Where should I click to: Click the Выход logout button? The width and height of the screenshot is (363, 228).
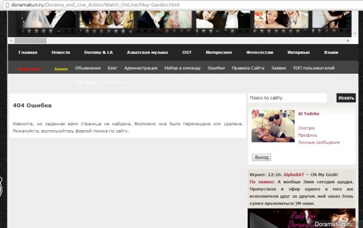pos(262,157)
